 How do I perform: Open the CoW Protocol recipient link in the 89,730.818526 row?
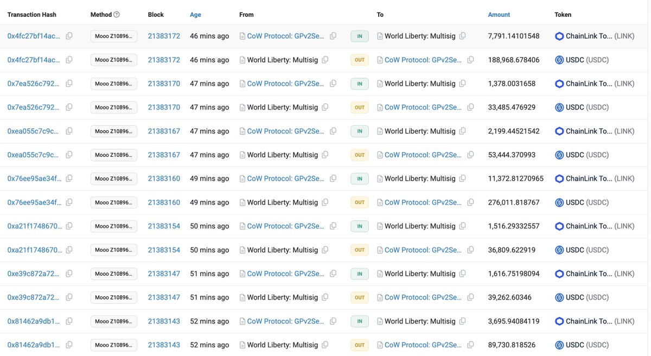[x=423, y=345]
